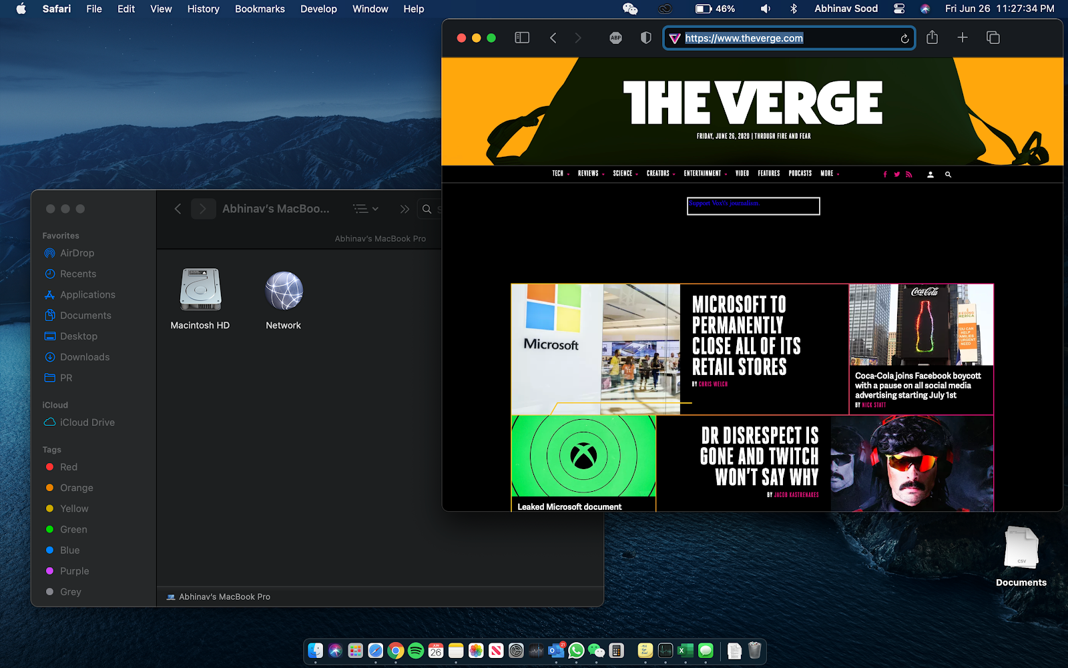1068x668 pixels.
Task: Open the Verge site search icon
Action: point(948,174)
